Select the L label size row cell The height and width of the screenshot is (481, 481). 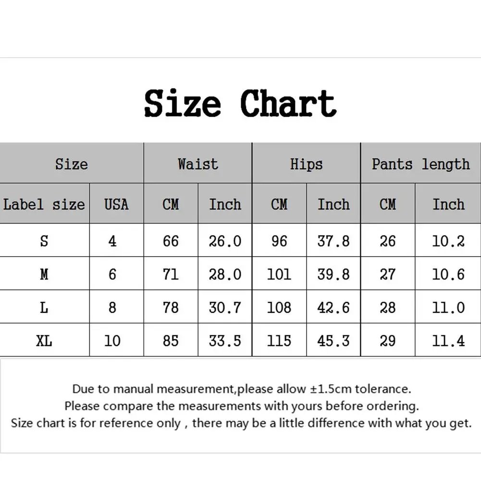(x=44, y=307)
